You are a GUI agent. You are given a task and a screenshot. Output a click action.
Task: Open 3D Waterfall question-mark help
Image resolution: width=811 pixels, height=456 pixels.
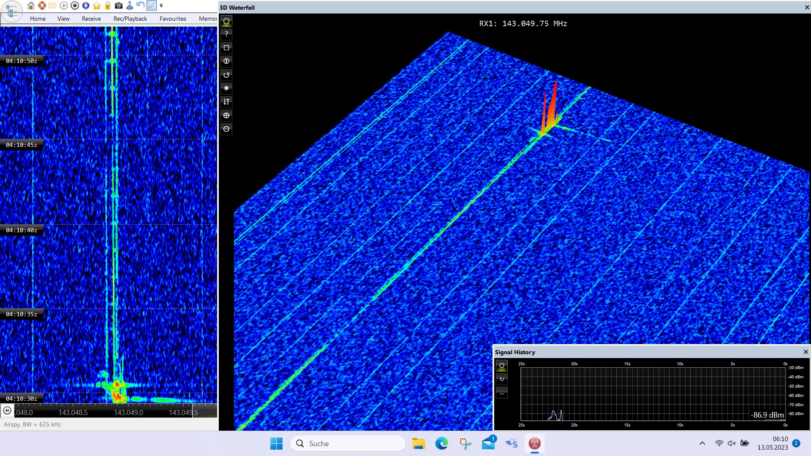click(x=226, y=34)
